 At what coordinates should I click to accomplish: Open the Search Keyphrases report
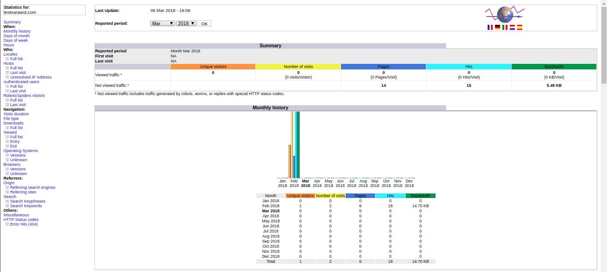pos(28,201)
